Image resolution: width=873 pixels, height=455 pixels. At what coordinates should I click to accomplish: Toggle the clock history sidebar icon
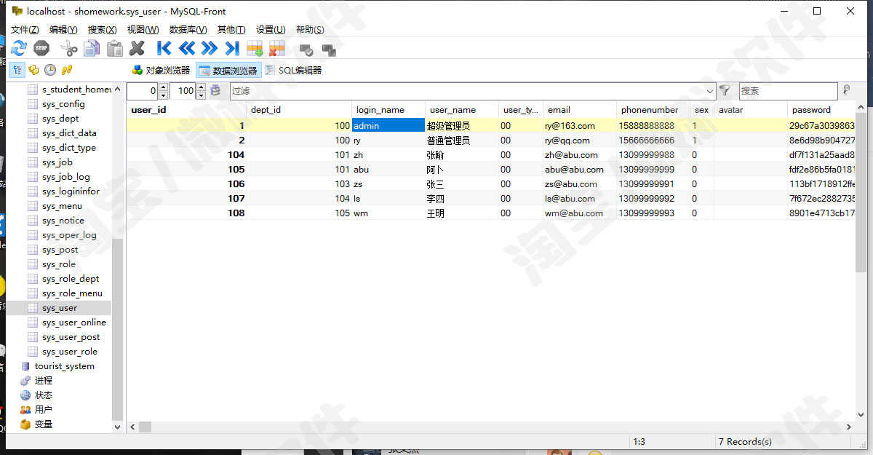[x=50, y=70]
